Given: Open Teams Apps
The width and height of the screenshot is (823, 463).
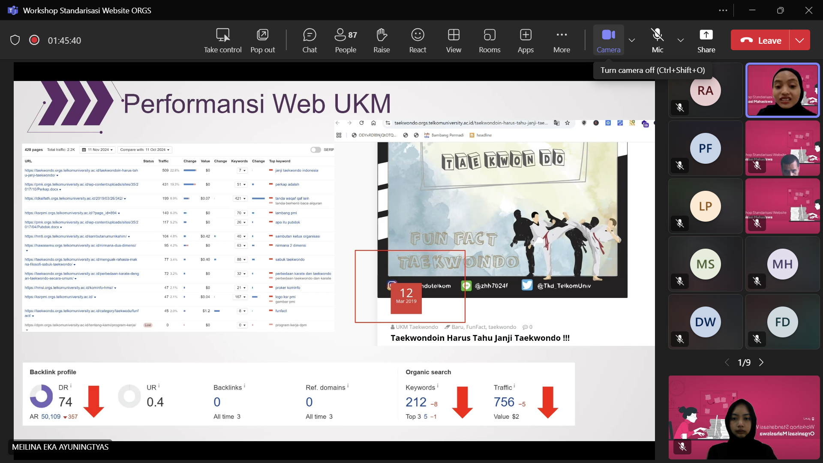Looking at the screenshot, I should (x=526, y=40).
